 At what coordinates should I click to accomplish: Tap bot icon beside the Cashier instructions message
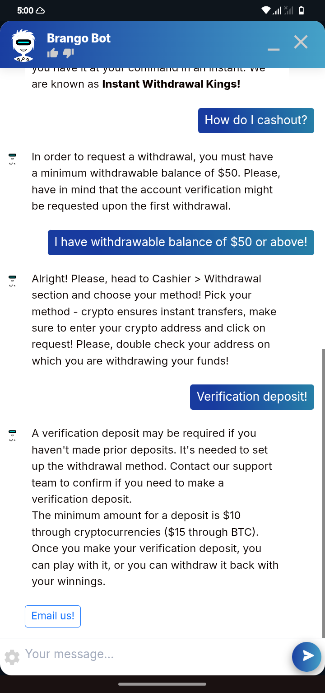(12, 281)
